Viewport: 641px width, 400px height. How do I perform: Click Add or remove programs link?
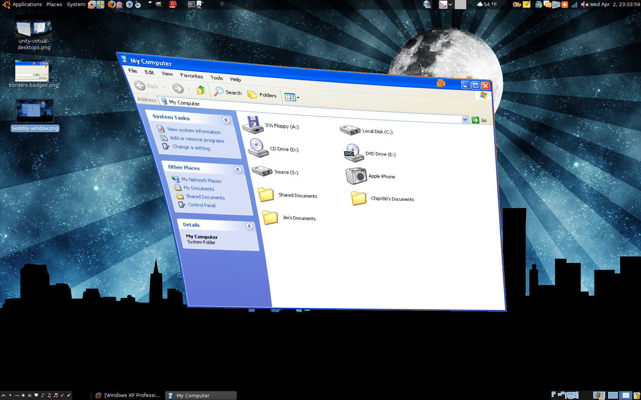[x=197, y=139]
